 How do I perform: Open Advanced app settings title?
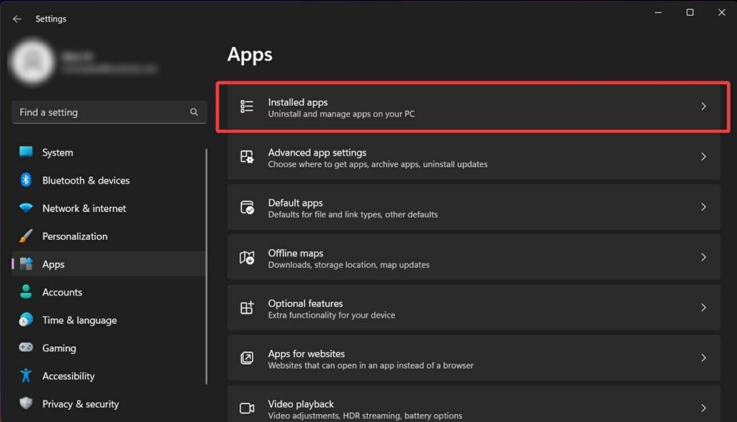point(317,153)
